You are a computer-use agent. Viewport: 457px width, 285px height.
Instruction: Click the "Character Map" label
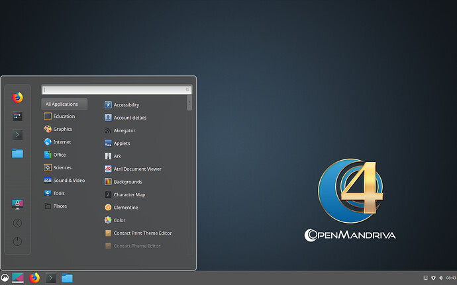point(129,195)
